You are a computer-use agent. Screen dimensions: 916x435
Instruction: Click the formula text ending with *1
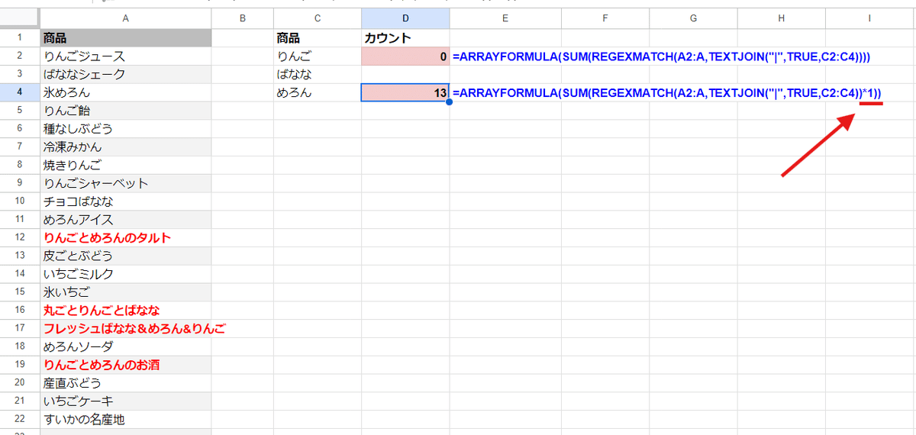pyautogui.click(x=667, y=93)
